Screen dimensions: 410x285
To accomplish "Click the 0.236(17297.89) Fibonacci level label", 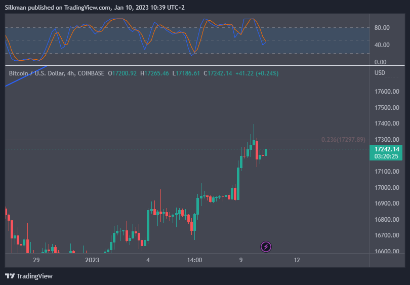I will click(343, 140).
